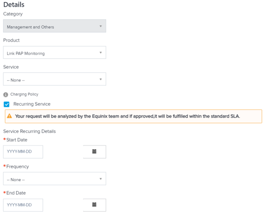
Task: Click the Details section heading
Action: coord(14,5)
